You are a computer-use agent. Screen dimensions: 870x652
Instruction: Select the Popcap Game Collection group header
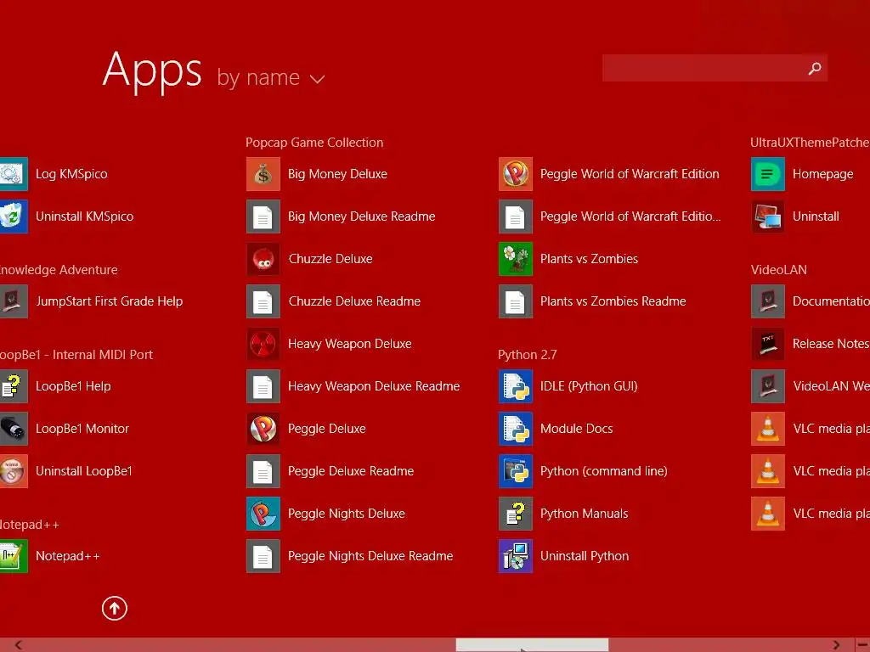[x=314, y=143]
